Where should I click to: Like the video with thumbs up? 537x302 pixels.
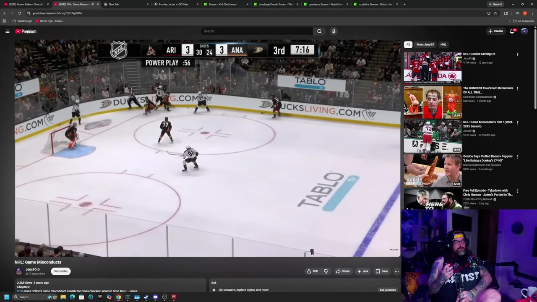click(x=312, y=271)
